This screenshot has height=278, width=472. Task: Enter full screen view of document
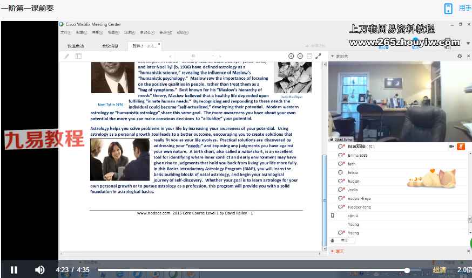coord(318,56)
